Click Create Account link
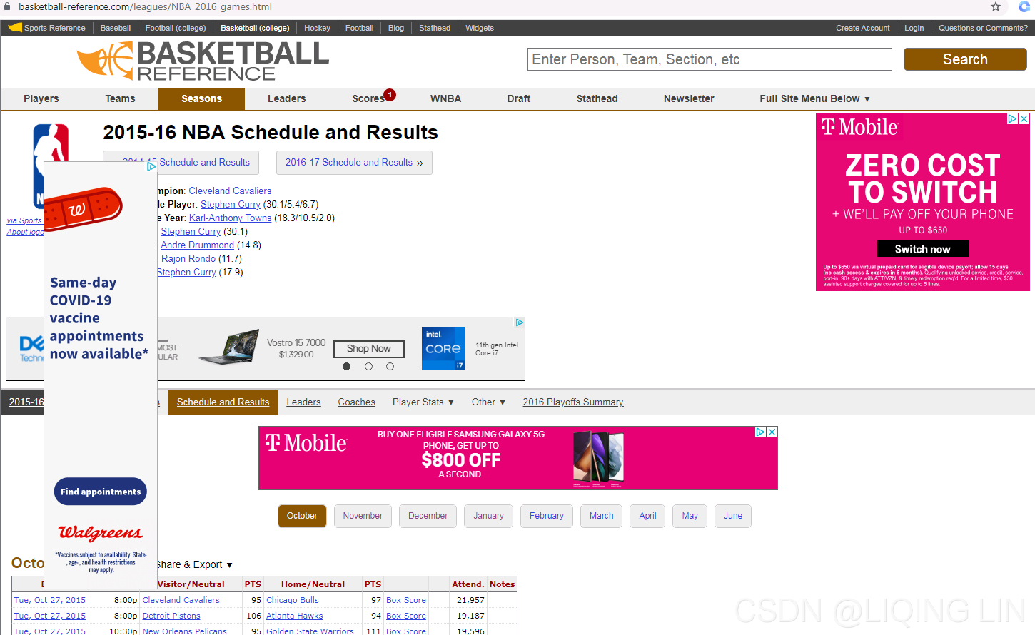1035x635 pixels. click(863, 29)
